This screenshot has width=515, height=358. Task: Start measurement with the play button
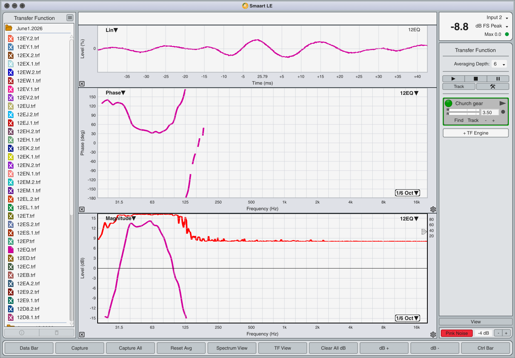(x=453, y=79)
